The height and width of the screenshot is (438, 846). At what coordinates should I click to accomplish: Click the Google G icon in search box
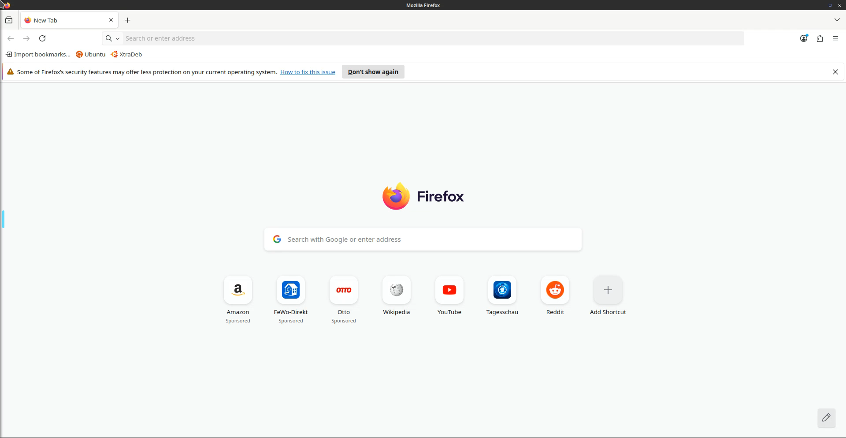(277, 239)
